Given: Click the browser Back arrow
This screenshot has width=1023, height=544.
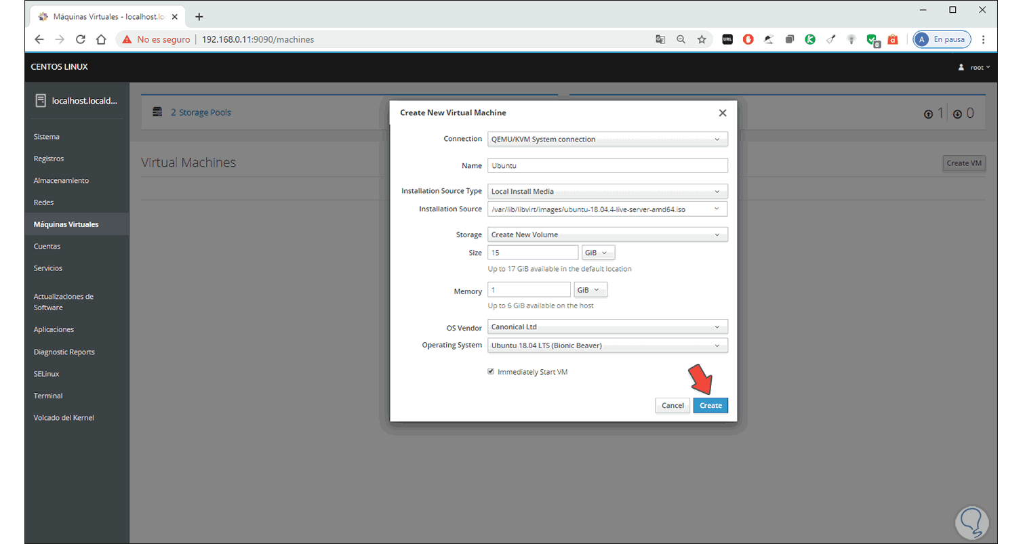Looking at the screenshot, I should click(x=39, y=39).
